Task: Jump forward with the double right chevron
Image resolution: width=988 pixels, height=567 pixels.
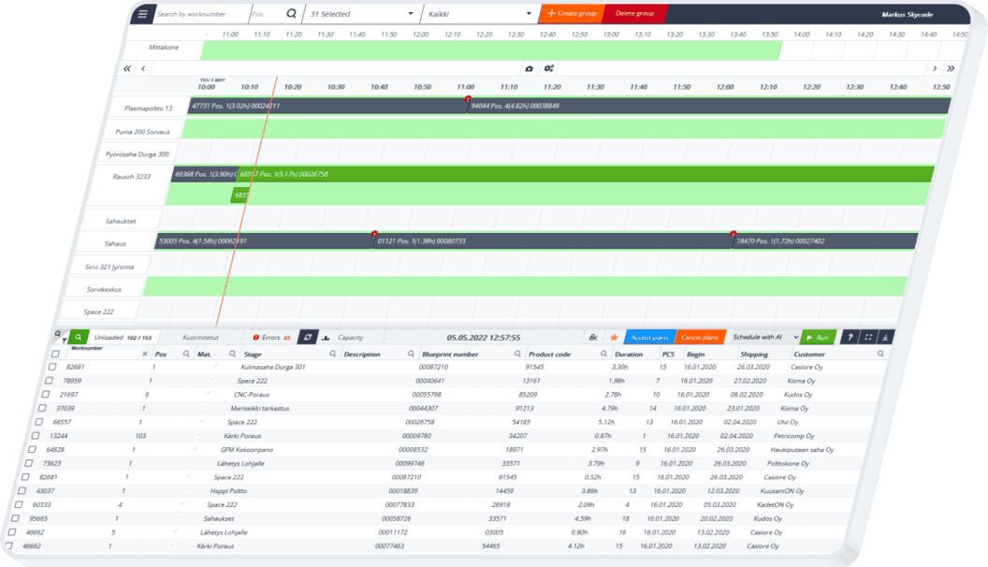Action: [x=951, y=68]
